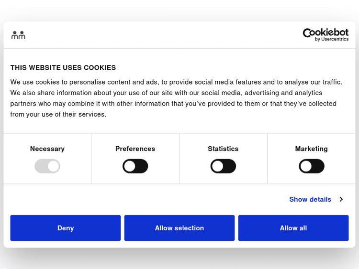
Task: Click the 'THIS WEBSITE USES COOKIES' heading
Action: pos(63,67)
